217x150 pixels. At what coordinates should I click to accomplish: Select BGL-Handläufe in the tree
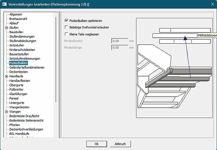click(19, 134)
